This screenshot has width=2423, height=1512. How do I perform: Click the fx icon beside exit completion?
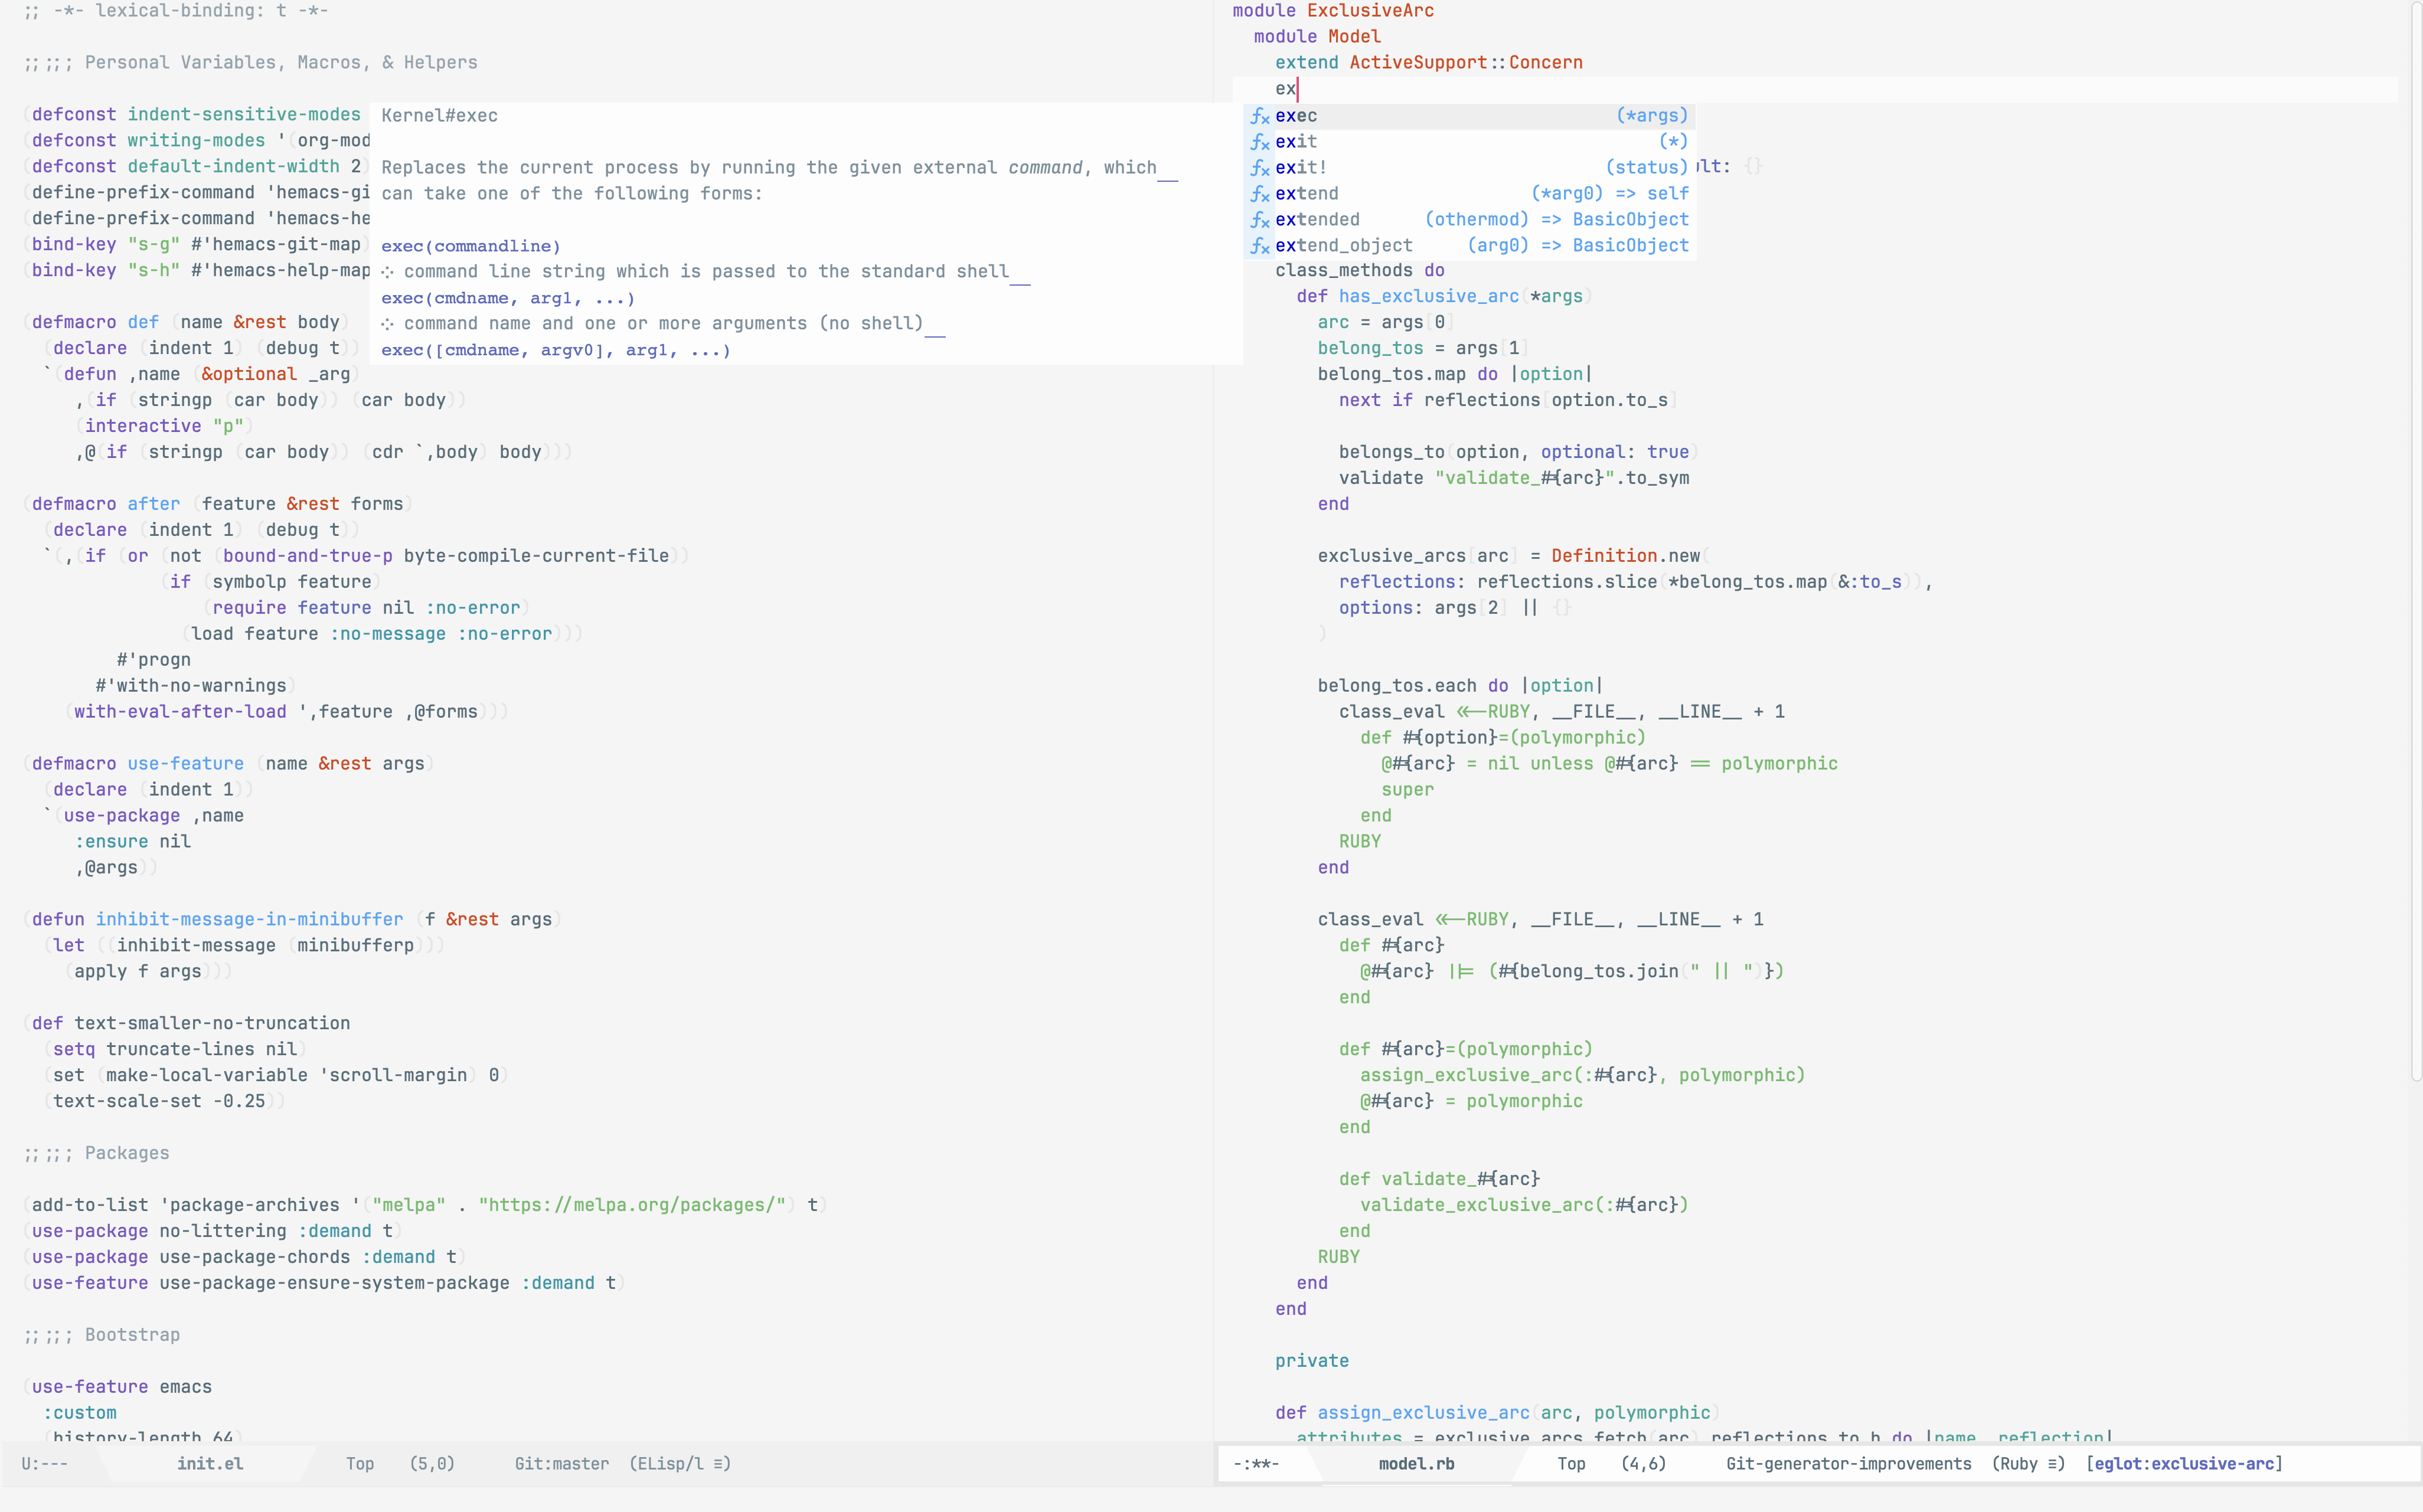pos(1259,142)
